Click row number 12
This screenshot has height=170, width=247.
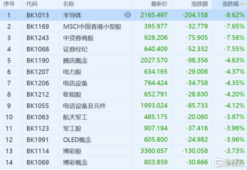(x=9, y=140)
